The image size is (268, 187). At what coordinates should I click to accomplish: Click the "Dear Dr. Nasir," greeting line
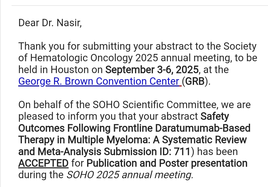point(50,23)
